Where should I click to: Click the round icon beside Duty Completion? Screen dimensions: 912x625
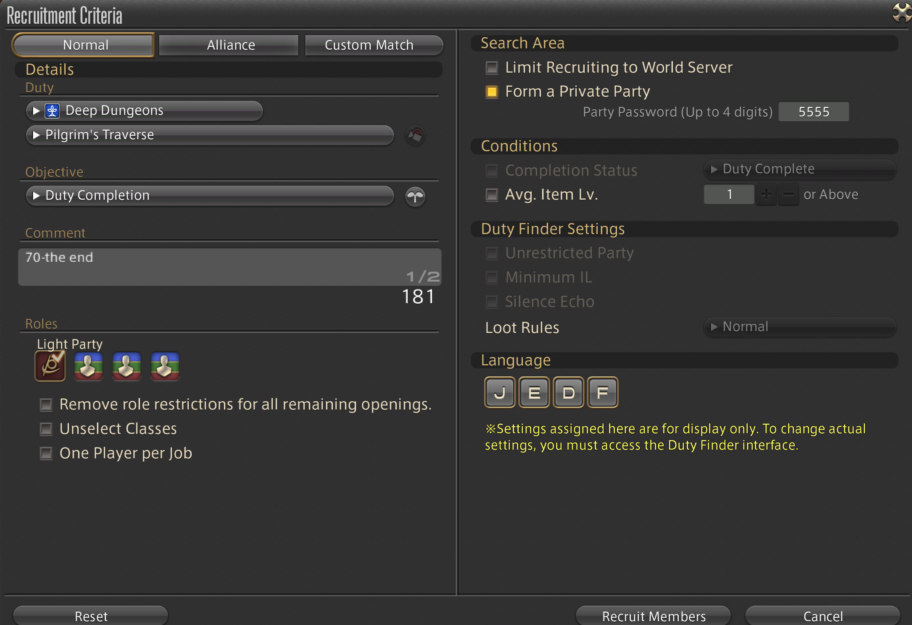coord(415,196)
